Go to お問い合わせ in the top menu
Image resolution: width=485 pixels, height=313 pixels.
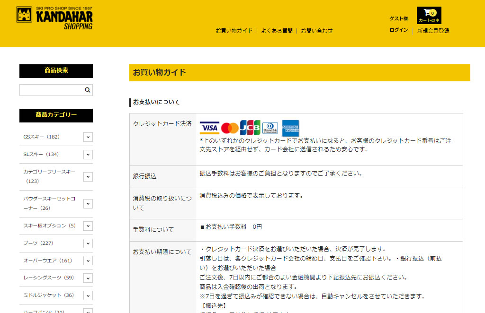[x=317, y=31]
